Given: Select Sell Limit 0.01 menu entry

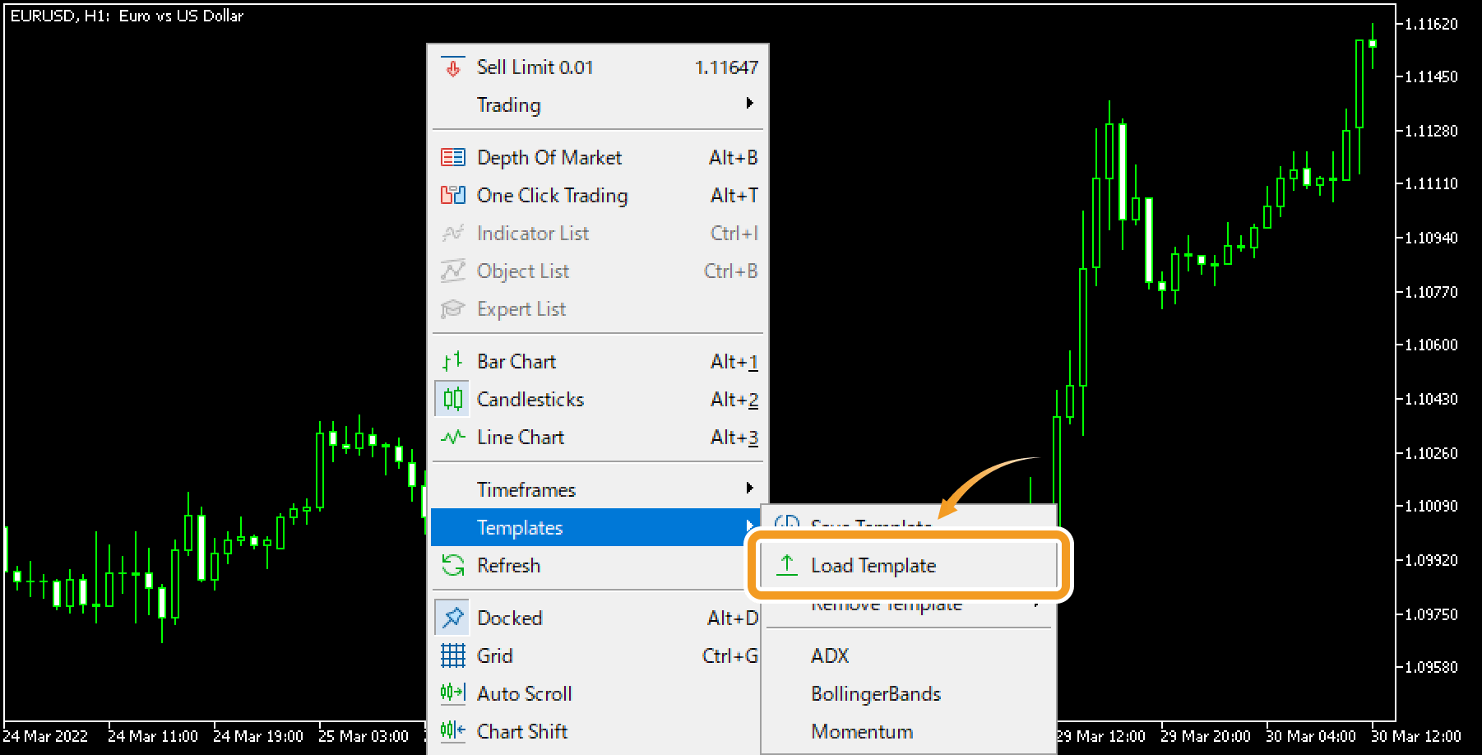Looking at the screenshot, I should [x=597, y=67].
